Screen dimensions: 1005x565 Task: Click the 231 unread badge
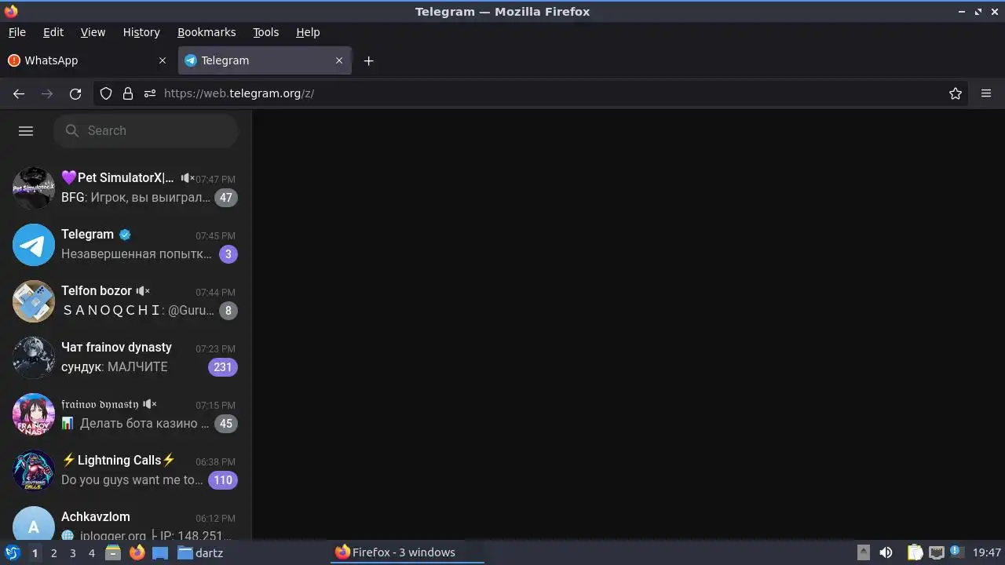[x=223, y=367]
